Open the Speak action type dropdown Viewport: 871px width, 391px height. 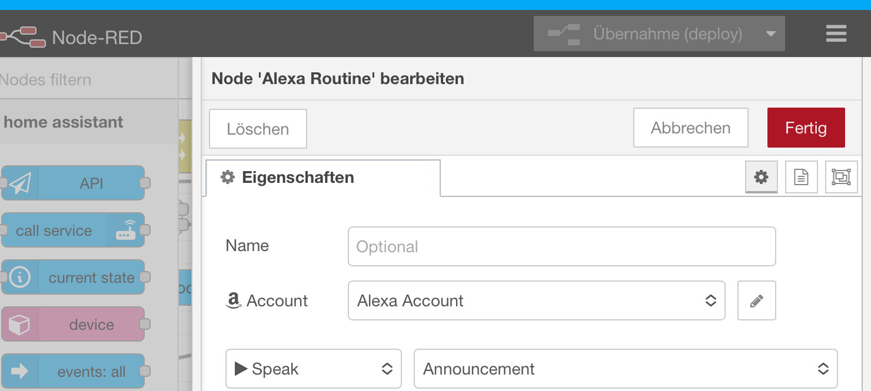click(x=313, y=369)
